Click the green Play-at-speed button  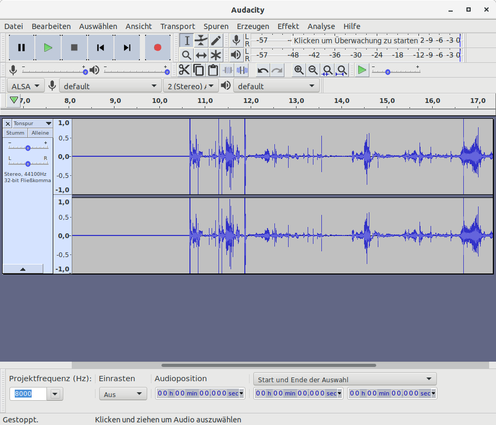[361, 70]
